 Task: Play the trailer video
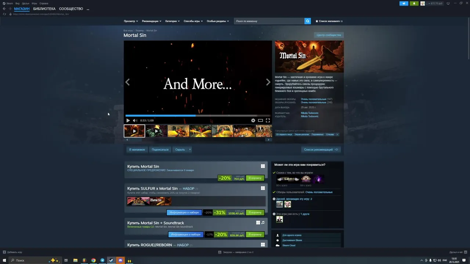click(x=128, y=120)
